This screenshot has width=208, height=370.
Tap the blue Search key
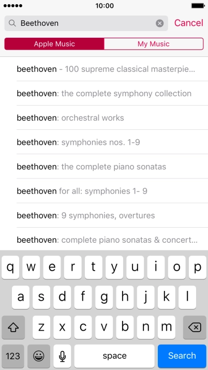pyautogui.click(x=182, y=356)
